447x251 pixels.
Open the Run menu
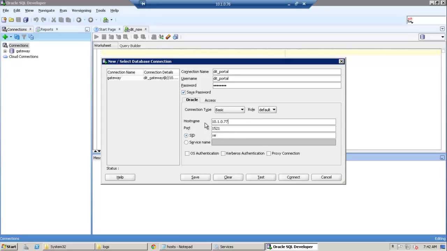(x=63, y=10)
